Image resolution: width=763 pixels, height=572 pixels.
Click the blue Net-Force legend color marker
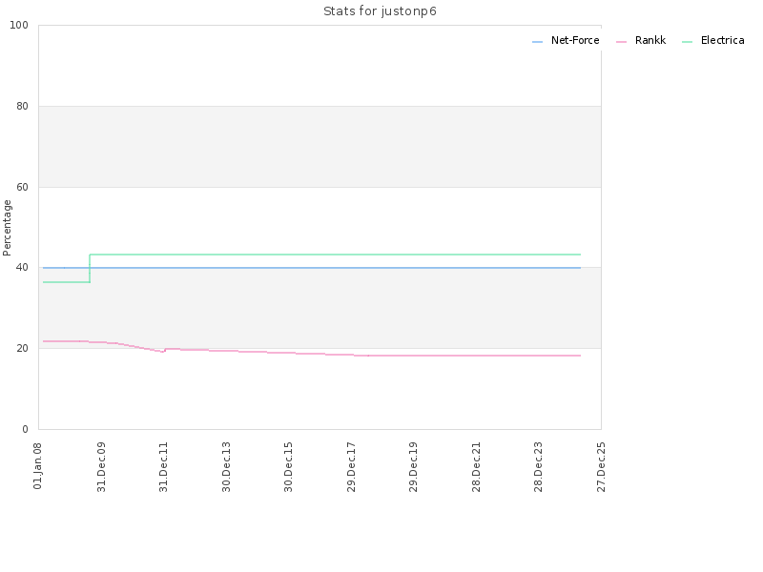tap(537, 42)
